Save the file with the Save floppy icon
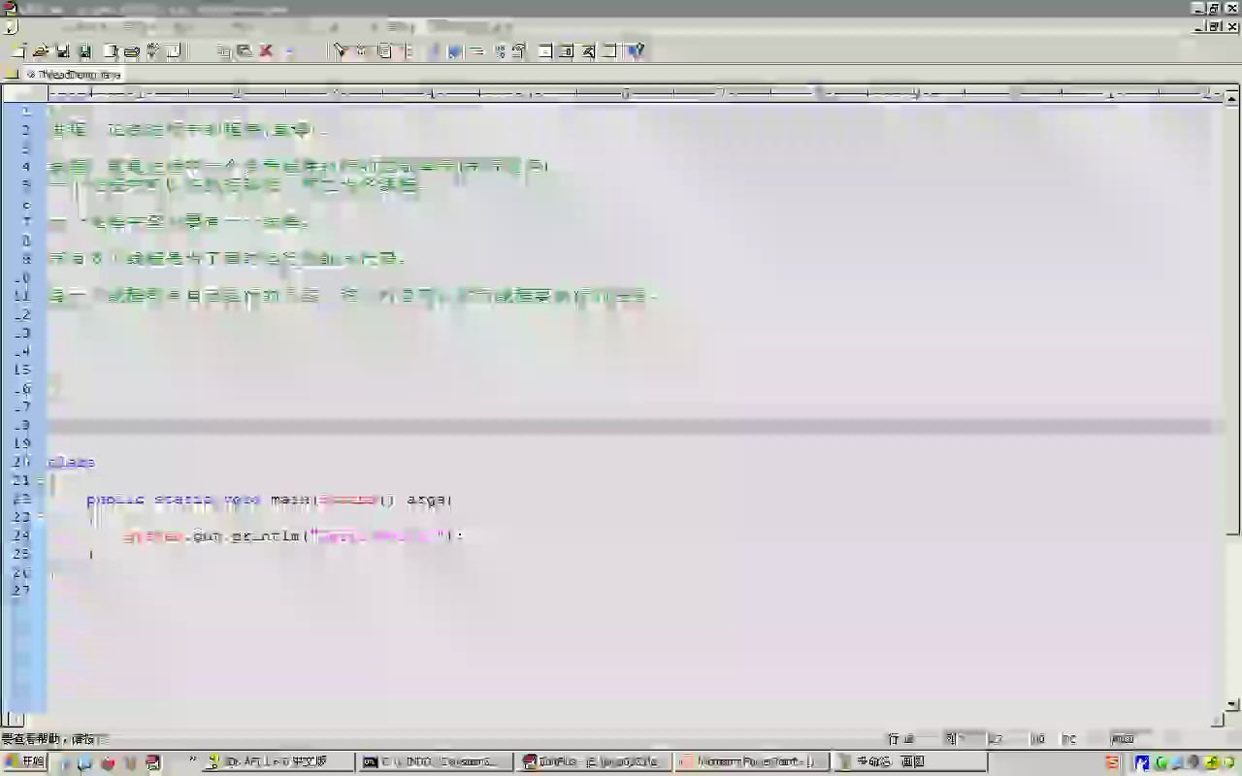The image size is (1242, 776). pyautogui.click(x=62, y=51)
